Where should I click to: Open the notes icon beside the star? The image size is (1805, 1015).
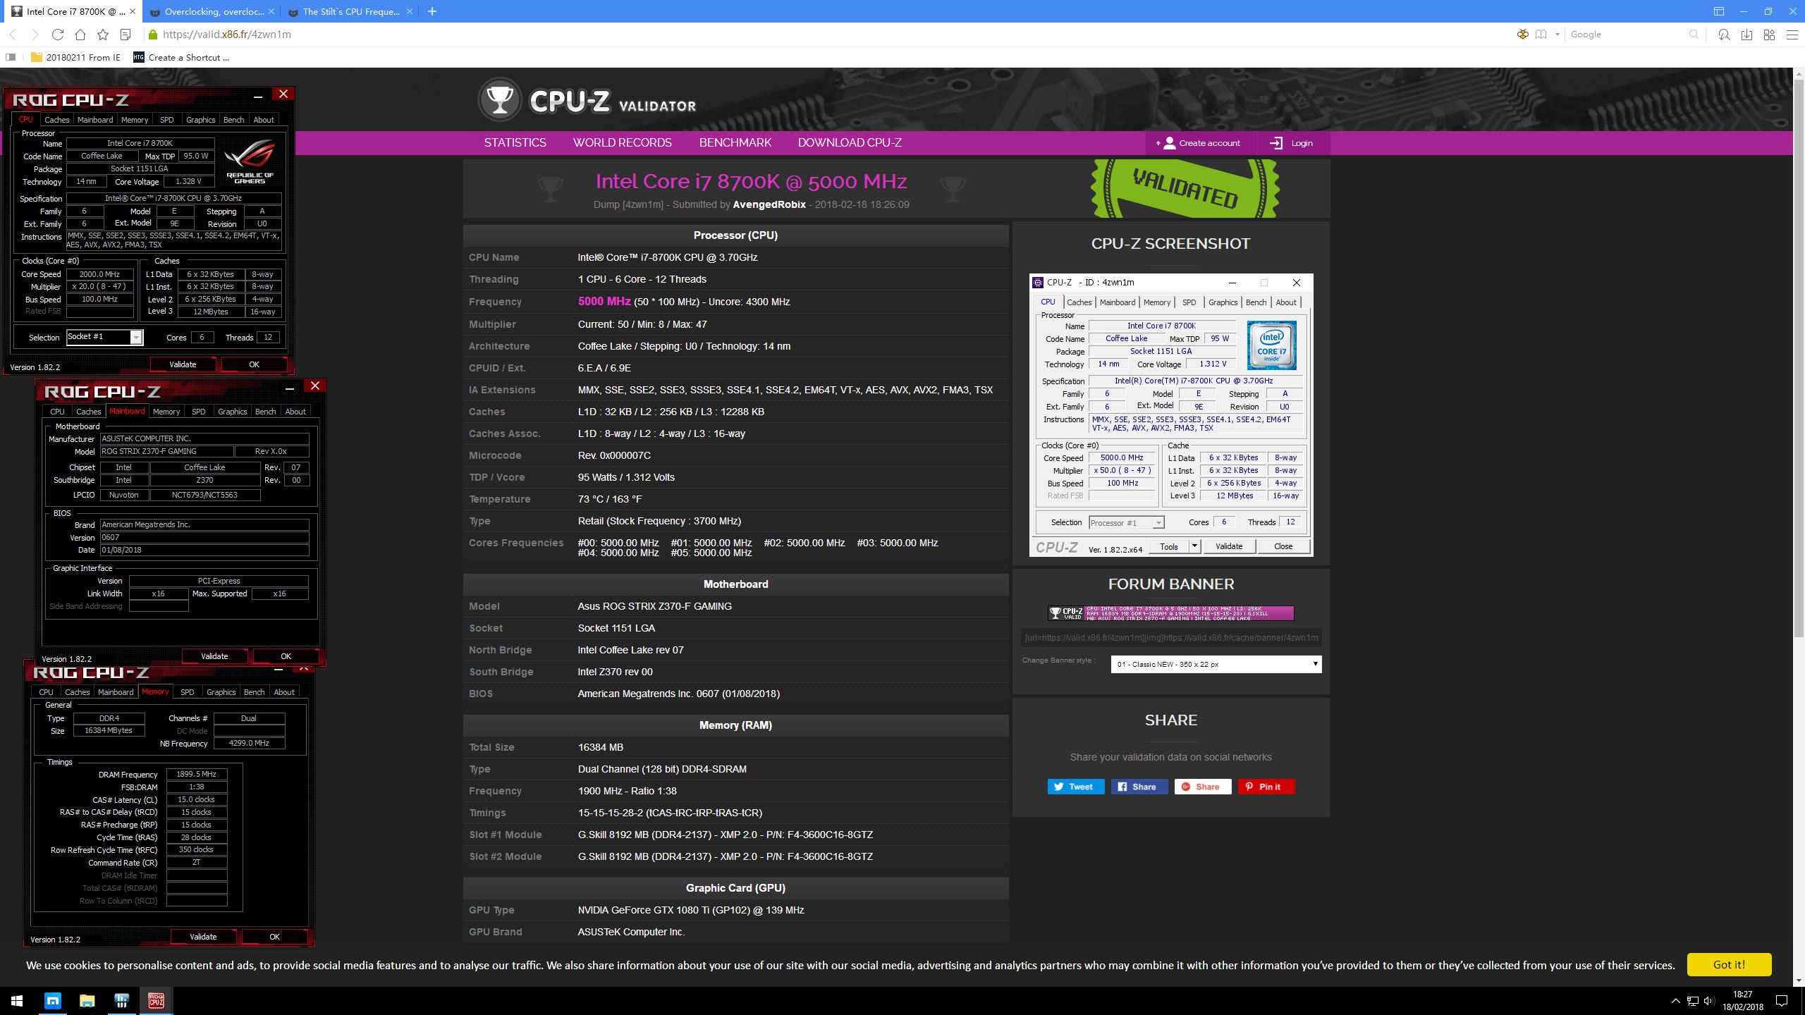pyautogui.click(x=126, y=35)
